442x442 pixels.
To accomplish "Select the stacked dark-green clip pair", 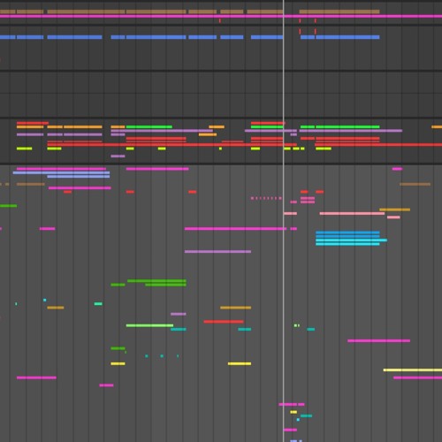I will tap(156, 283).
